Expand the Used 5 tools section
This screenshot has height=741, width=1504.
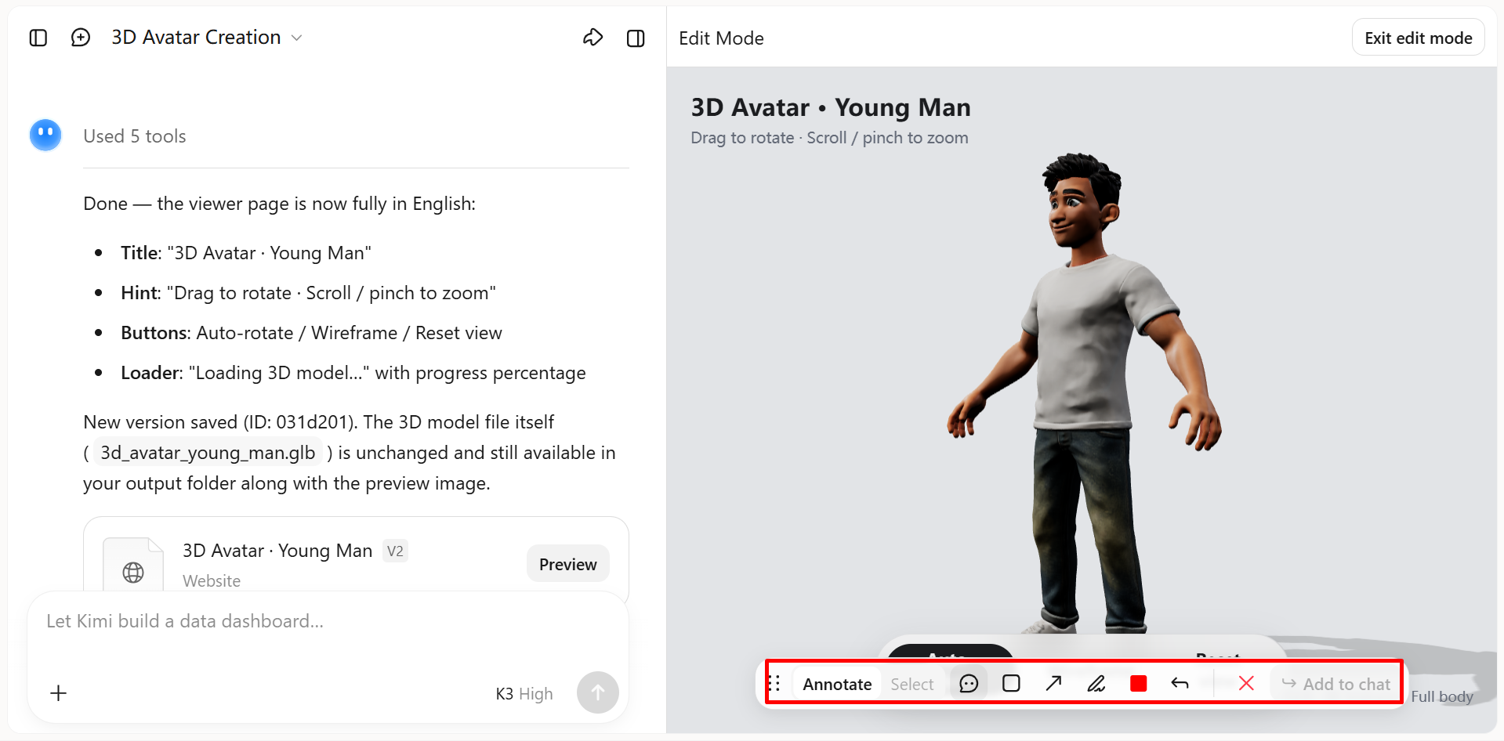click(x=135, y=136)
